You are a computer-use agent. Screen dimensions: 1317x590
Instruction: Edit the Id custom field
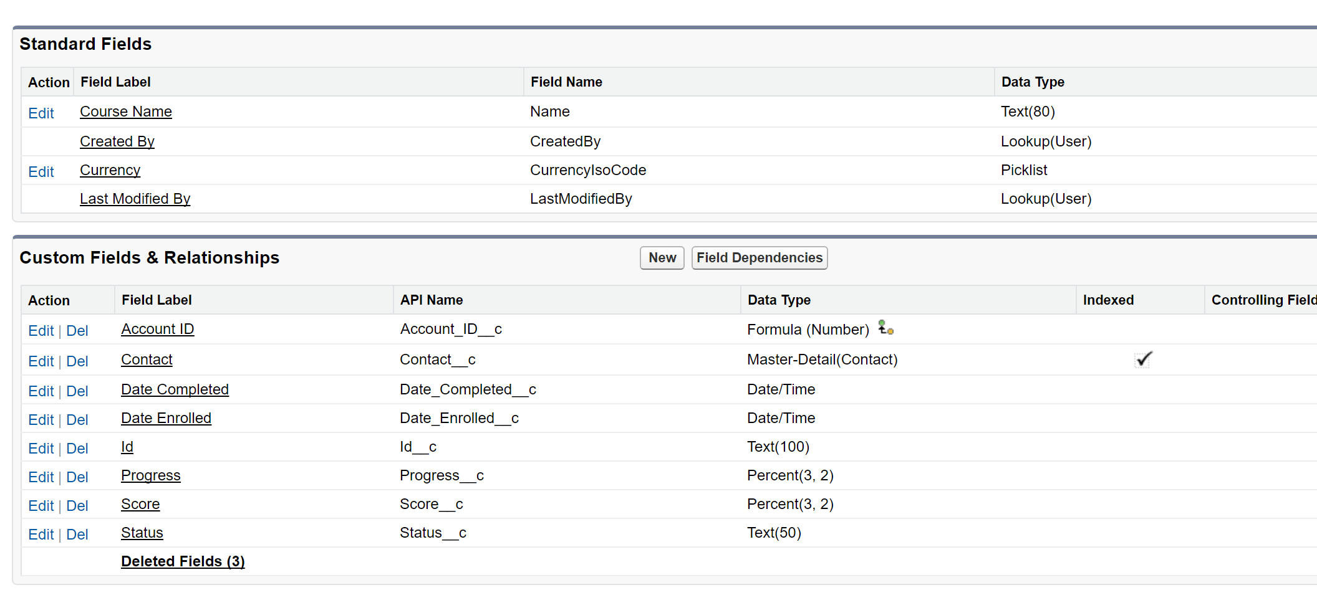41,449
